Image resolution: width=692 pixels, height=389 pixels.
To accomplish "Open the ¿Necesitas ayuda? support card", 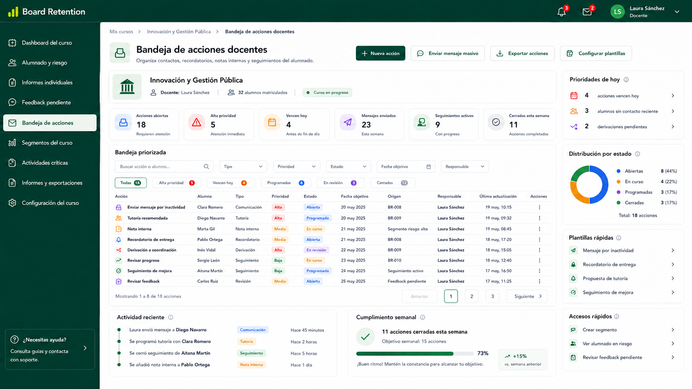I will [x=50, y=349].
